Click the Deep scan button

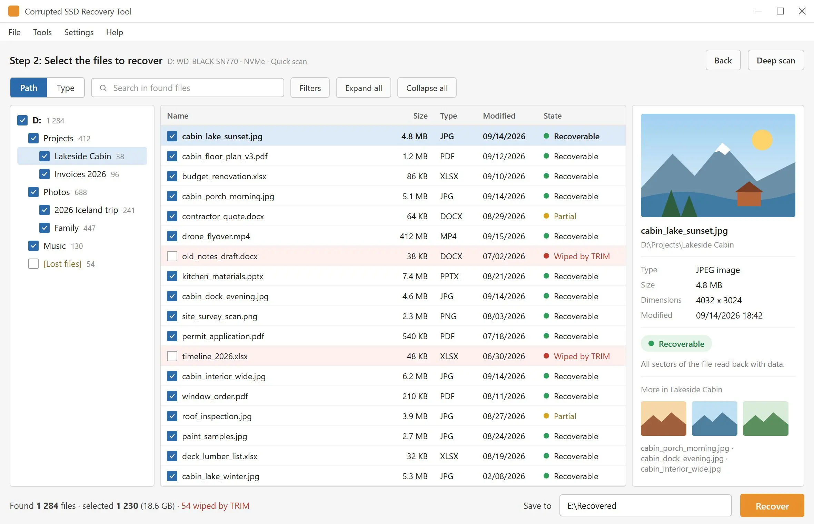[x=776, y=60]
